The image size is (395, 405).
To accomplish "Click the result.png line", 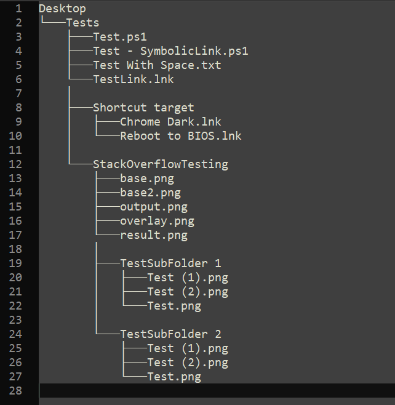I will click(154, 236).
